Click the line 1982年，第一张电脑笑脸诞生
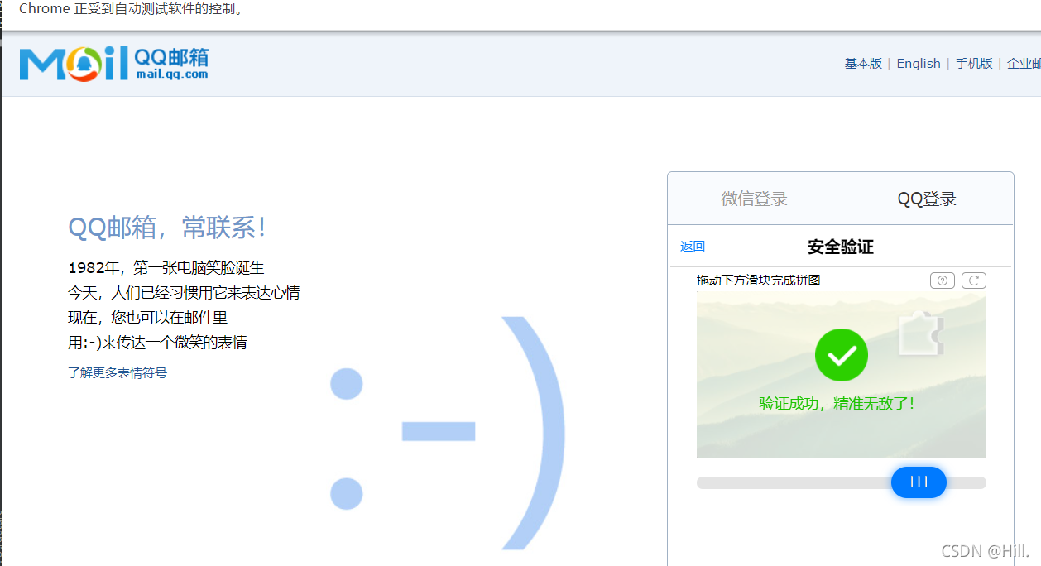Viewport: 1041px width, 566px height. pos(166,268)
